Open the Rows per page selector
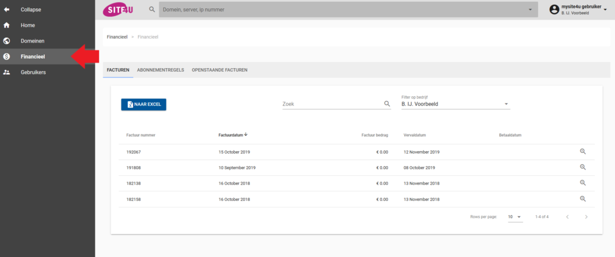Screen dimensions: 615x257 pos(515,216)
